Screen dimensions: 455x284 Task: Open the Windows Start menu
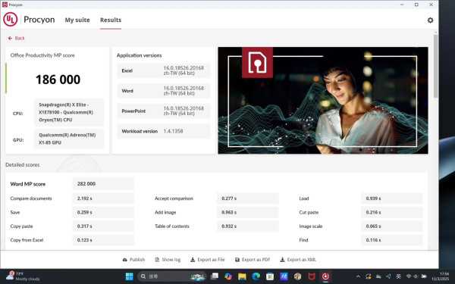pos(129,276)
